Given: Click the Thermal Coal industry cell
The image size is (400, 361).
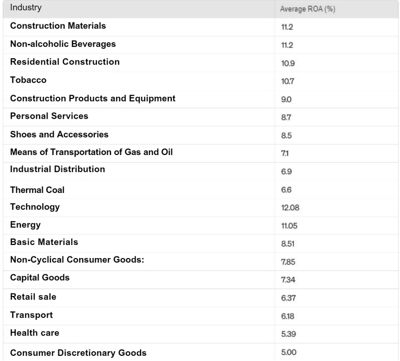Looking at the screenshot, I should click(37, 190).
